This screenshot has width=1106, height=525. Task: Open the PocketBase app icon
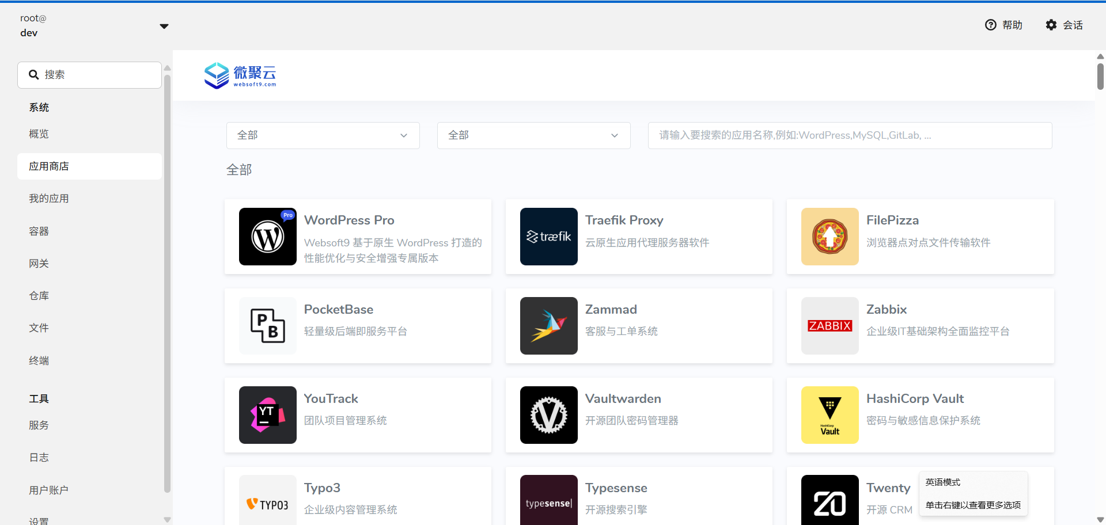[267, 325]
